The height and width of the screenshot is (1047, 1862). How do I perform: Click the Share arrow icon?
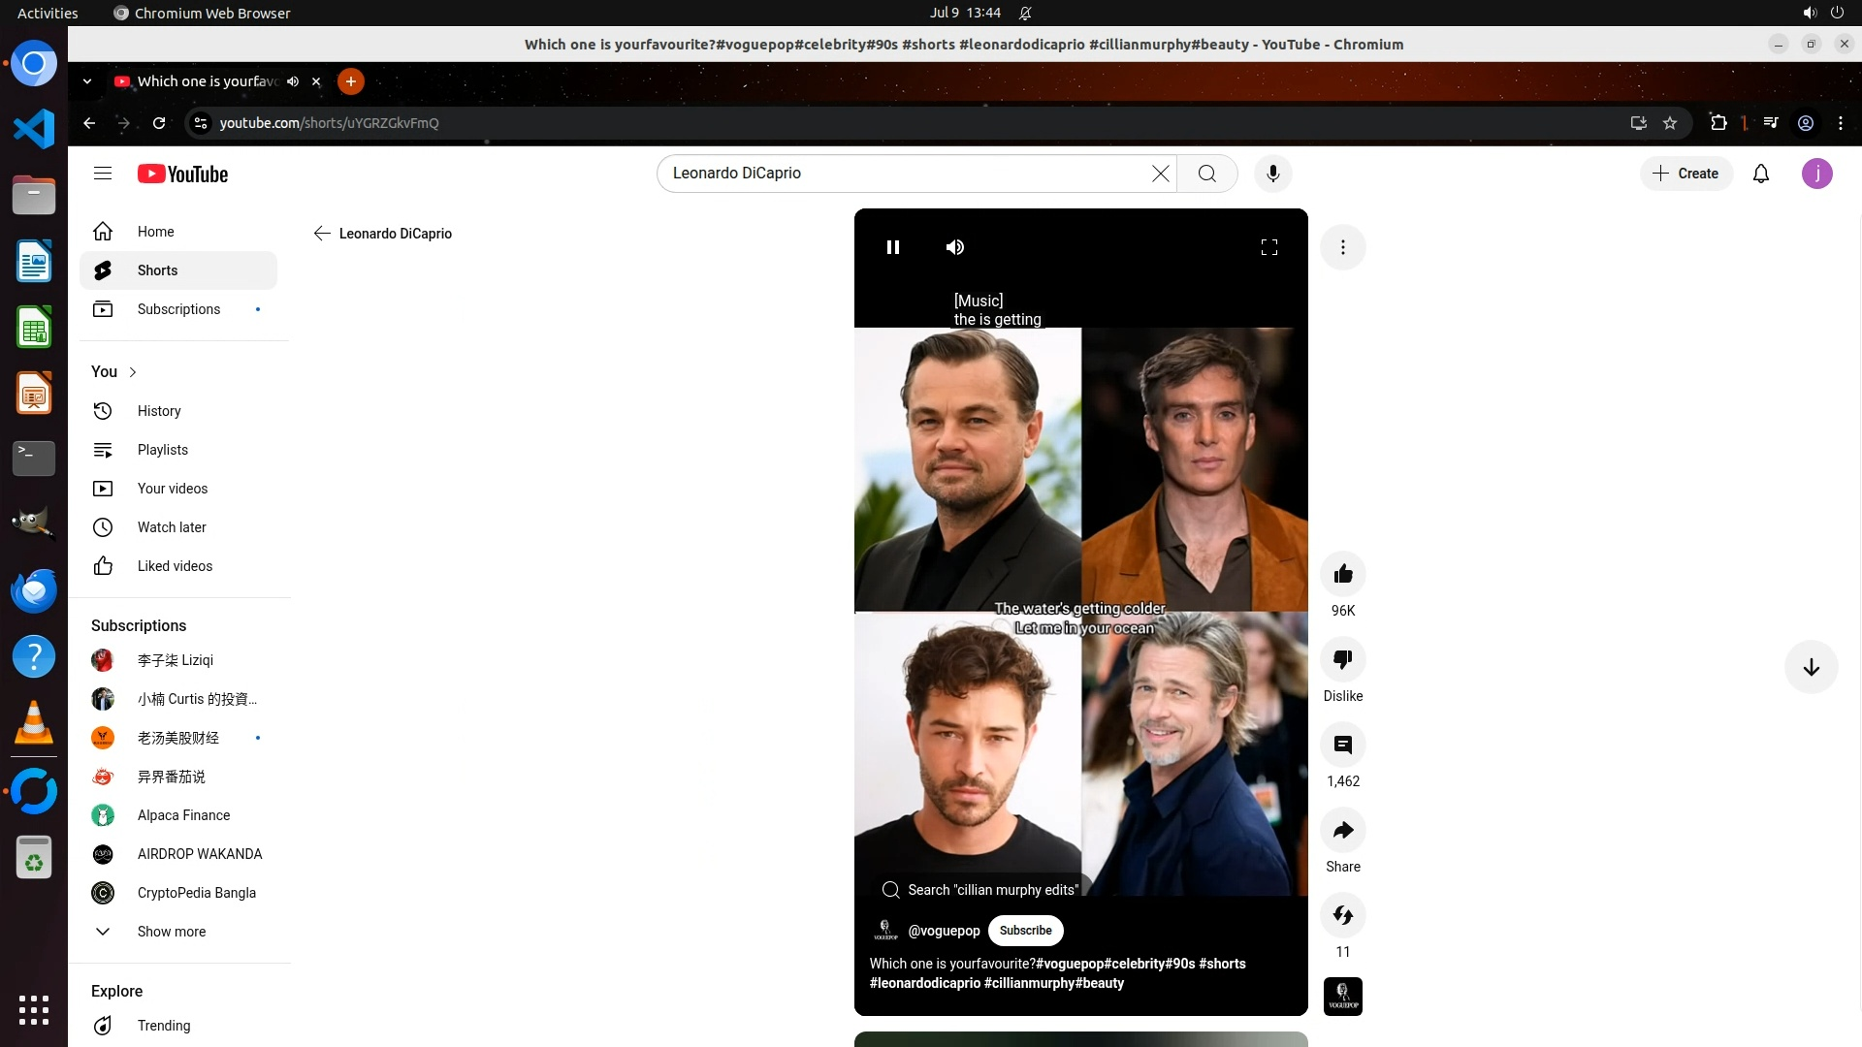tap(1342, 830)
